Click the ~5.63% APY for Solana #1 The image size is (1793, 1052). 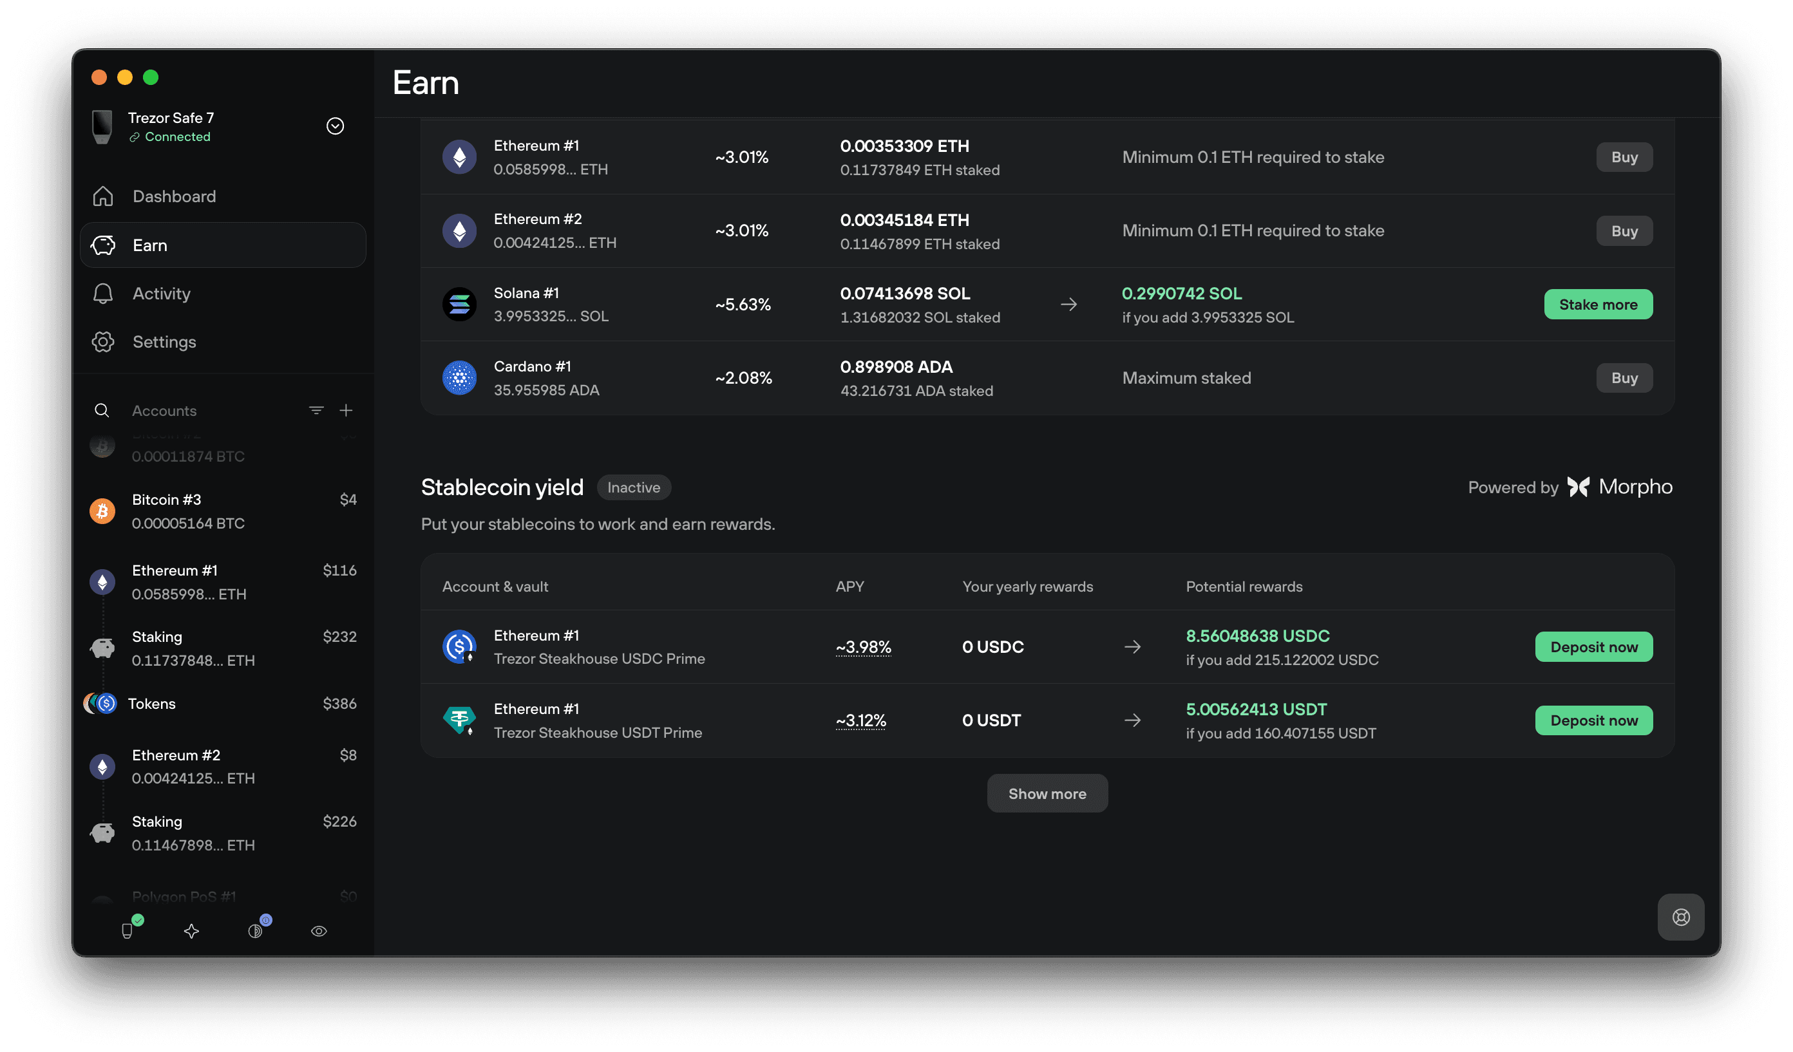(743, 305)
